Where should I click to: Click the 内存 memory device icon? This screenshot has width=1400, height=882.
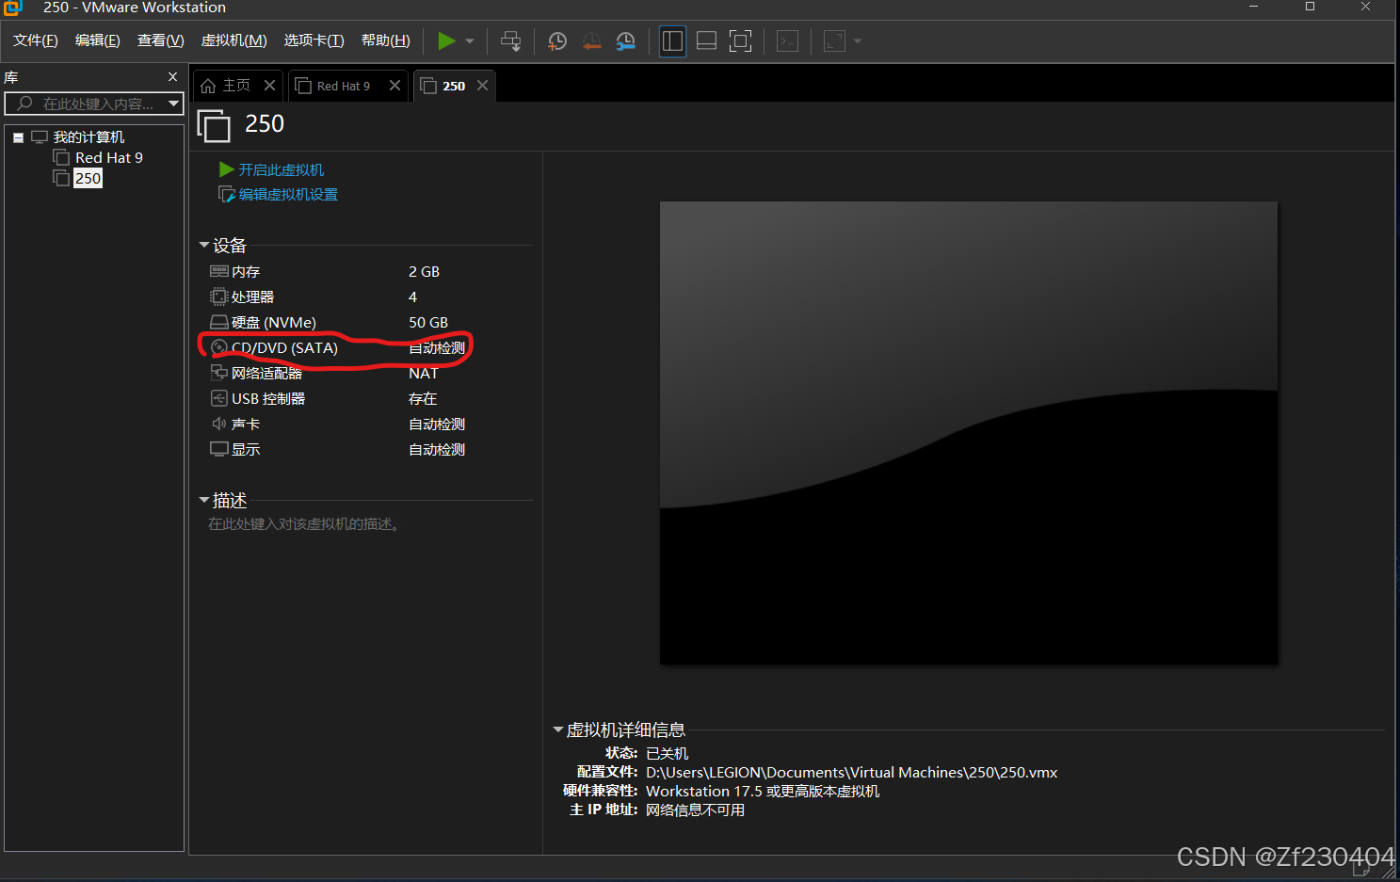click(x=218, y=271)
